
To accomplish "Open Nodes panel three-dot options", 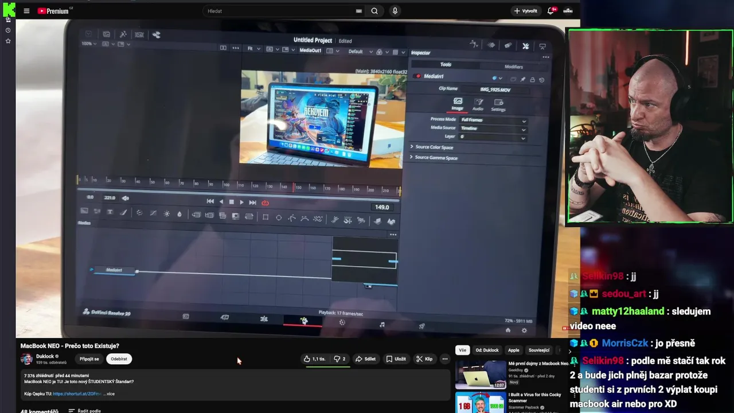I will click(x=393, y=234).
